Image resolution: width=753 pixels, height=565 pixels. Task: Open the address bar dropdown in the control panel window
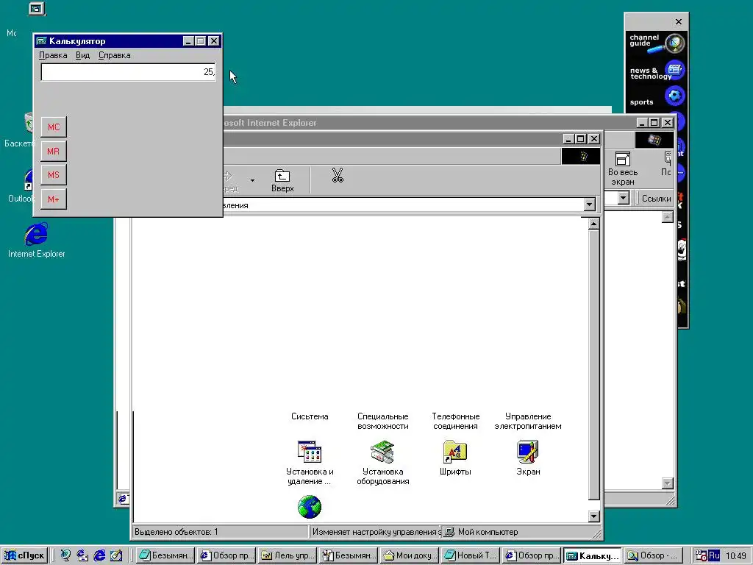pos(589,205)
